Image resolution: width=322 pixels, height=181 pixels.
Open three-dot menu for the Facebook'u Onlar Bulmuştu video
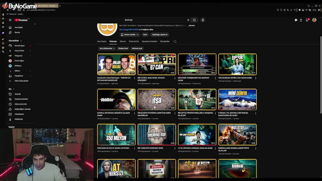[134, 78]
